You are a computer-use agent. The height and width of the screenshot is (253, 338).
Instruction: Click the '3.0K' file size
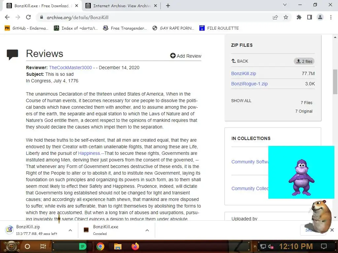[310, 84]
